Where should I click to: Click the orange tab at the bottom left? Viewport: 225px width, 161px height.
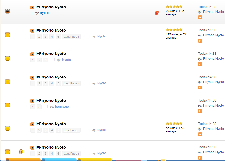click(23, 159)
